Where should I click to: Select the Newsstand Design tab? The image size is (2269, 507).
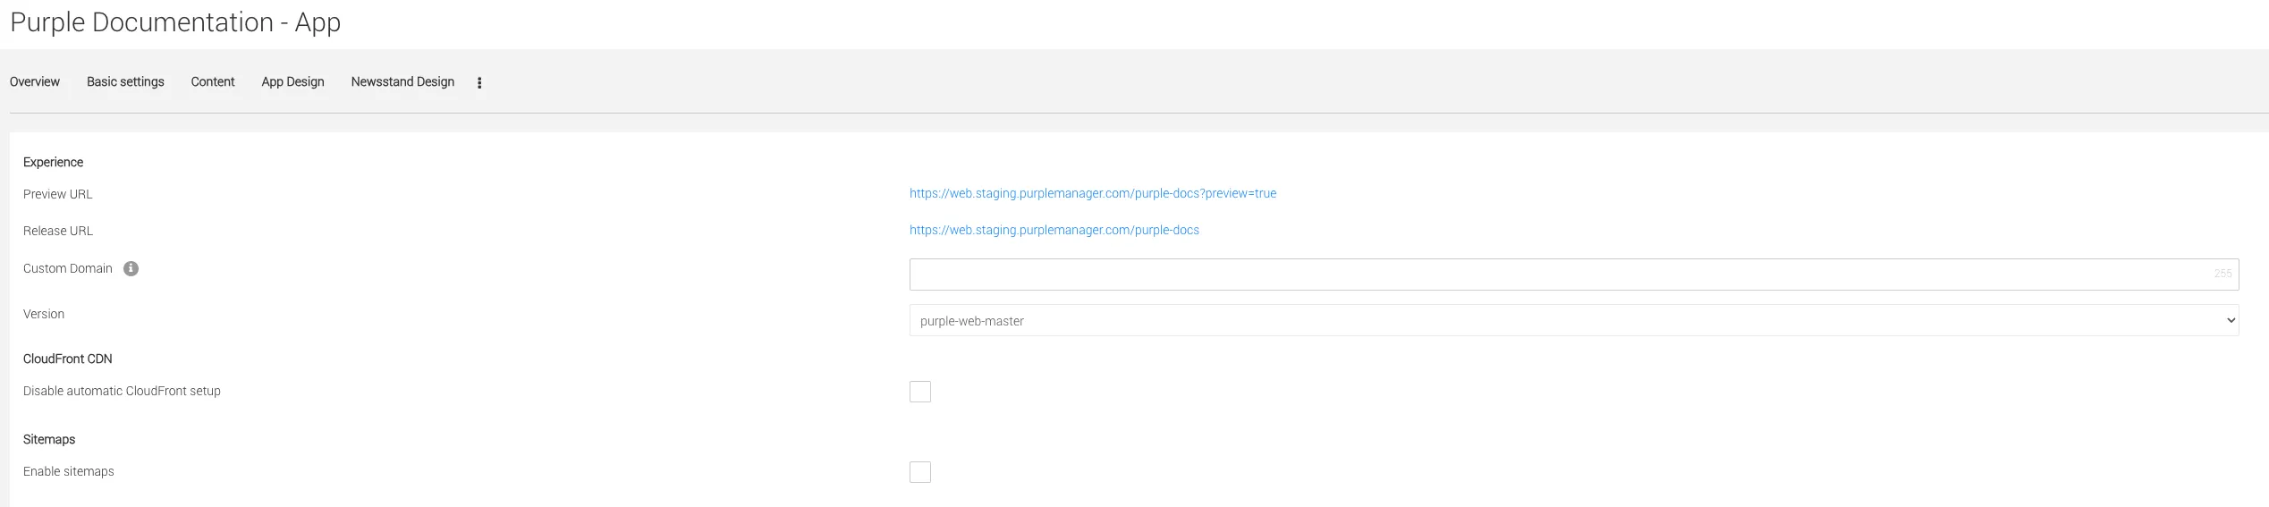[x=402, y=81]
